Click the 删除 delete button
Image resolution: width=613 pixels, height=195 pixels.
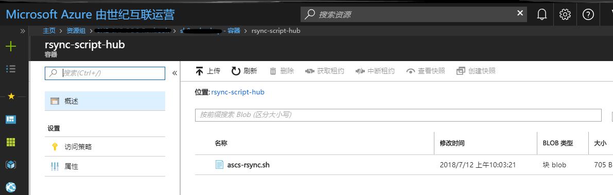pyautogui.click(x=282, y=71)
